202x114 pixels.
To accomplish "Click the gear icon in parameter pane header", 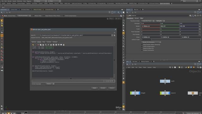I will 190,16.
